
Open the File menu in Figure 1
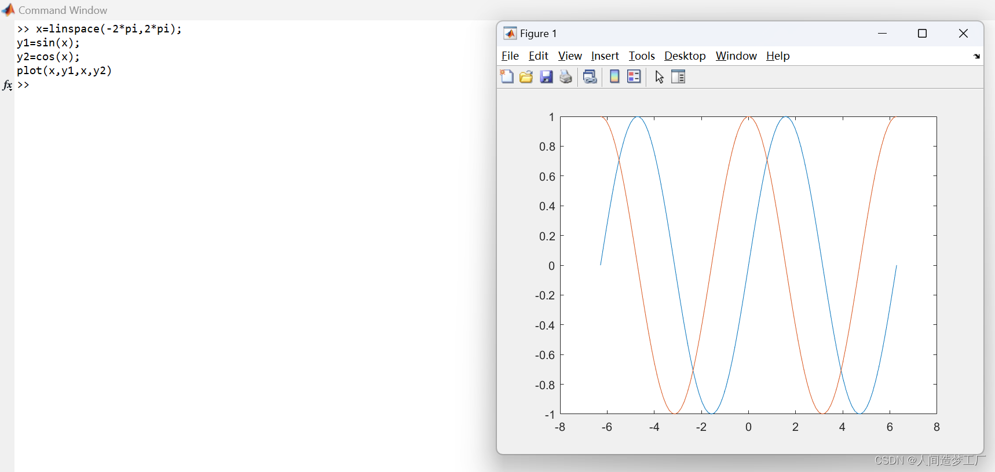point(510,56)
